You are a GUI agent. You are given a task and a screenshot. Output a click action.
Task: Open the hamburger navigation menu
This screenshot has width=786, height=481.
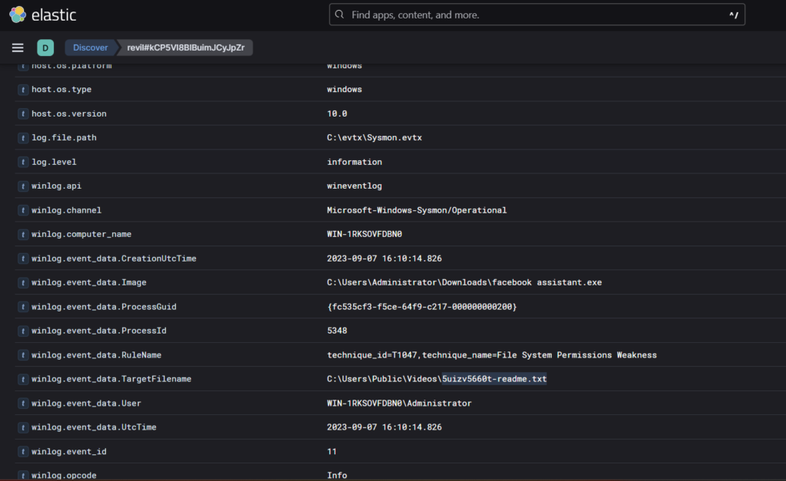(18, 48)
